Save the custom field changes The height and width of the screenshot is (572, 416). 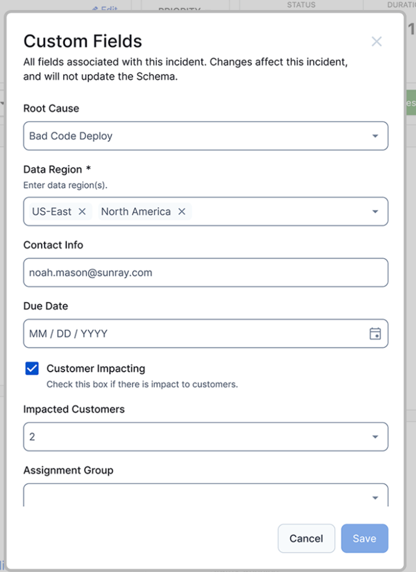pos(365,538)
